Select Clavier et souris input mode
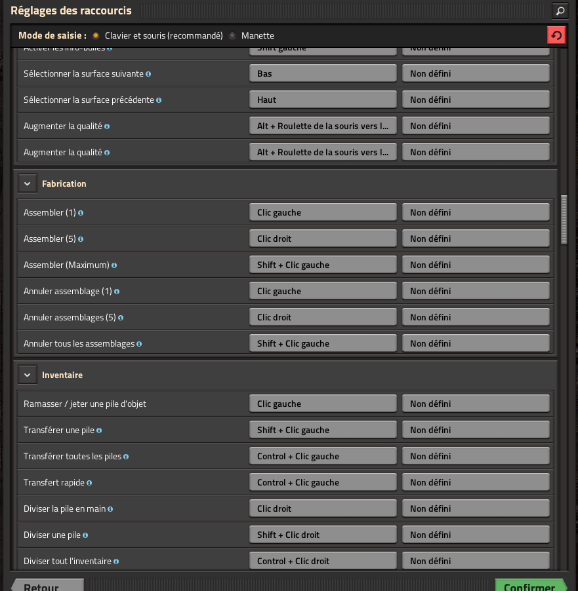578x591 pixels. pyautogui.click(x=96, y=35)
